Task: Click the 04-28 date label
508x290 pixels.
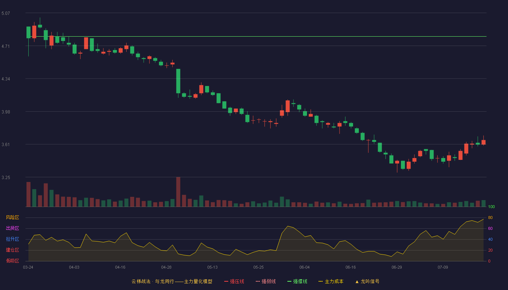Action: click(166, 267)
